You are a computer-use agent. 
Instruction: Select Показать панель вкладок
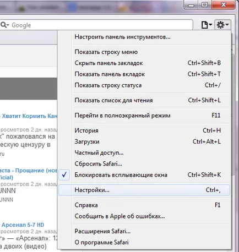144,74
